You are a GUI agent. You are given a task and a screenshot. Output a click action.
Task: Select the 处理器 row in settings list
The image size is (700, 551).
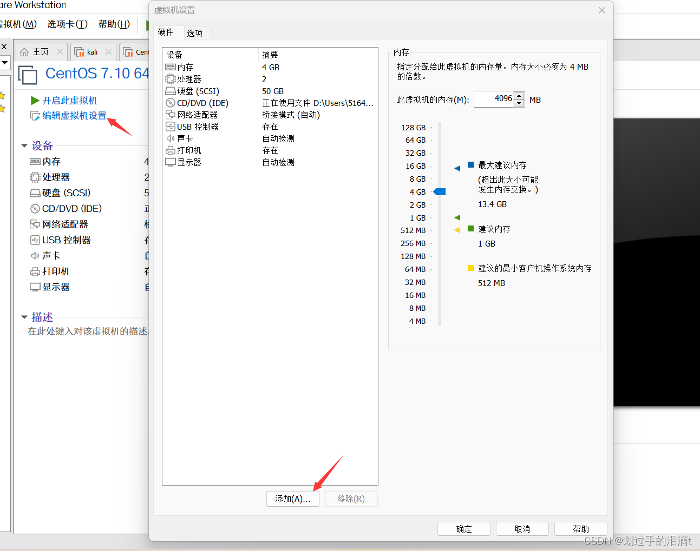pos(270,79)
